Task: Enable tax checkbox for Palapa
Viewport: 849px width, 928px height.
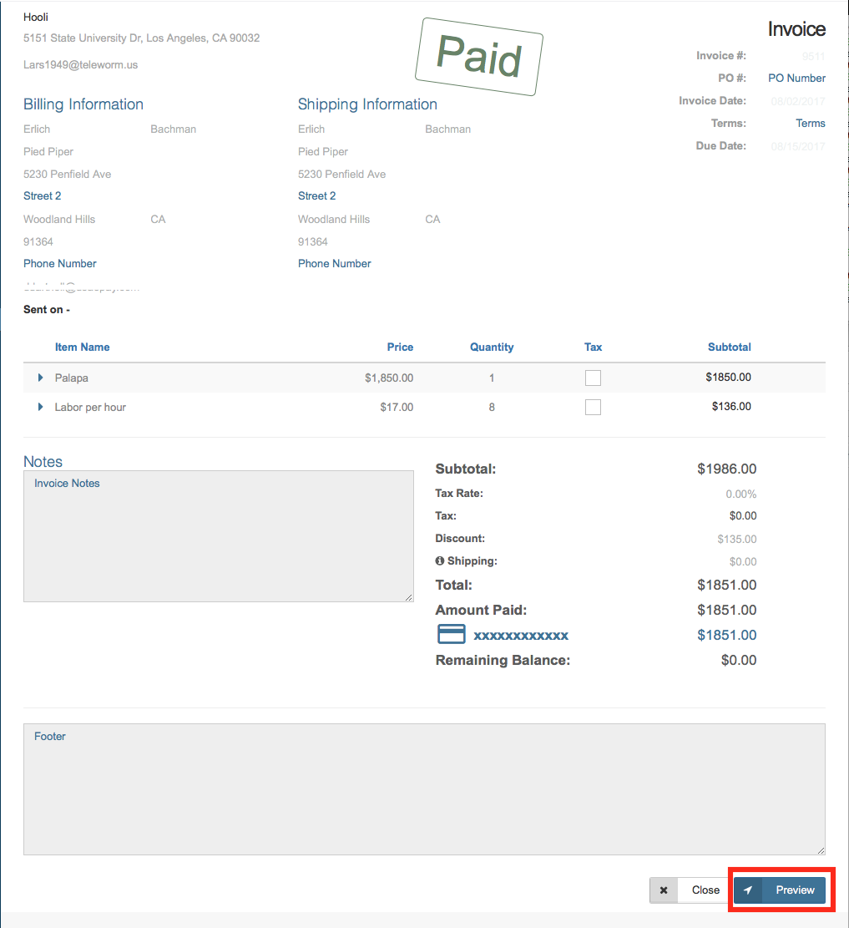Action: 593,378
